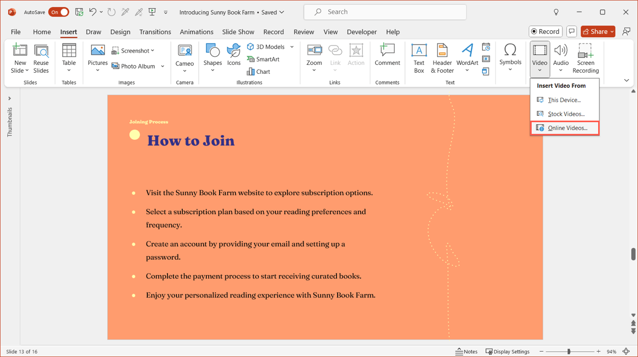Insert a SmartArt graphic

pyautogui.click(x=263, y=59)
